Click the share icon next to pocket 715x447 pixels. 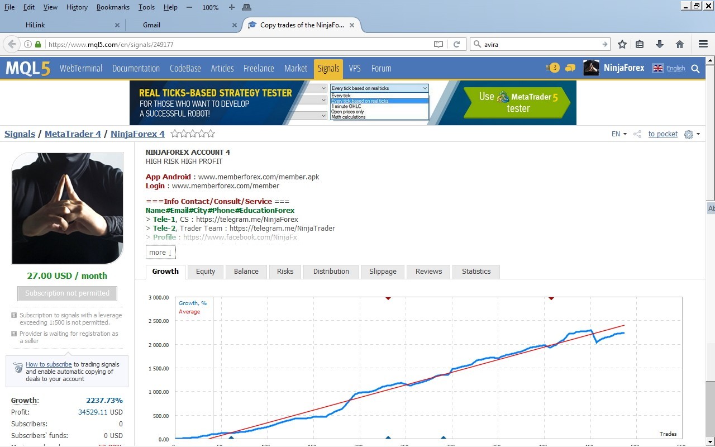click(637, 134)
